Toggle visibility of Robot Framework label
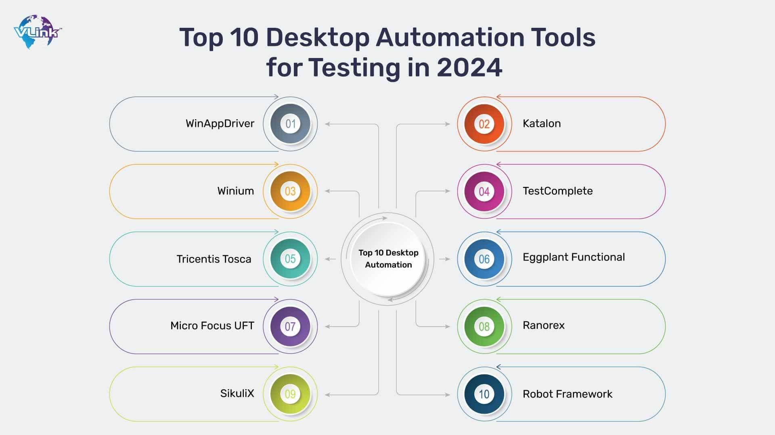The height and width of the screenshot is (435, 775). point(566,393)
